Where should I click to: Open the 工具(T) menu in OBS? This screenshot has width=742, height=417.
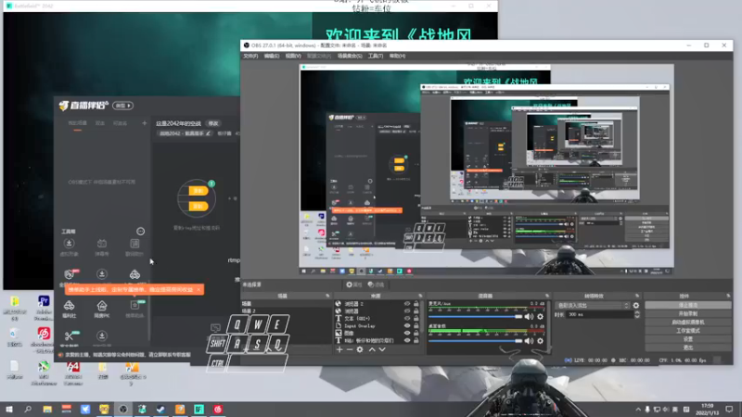[x=376, y=56]
